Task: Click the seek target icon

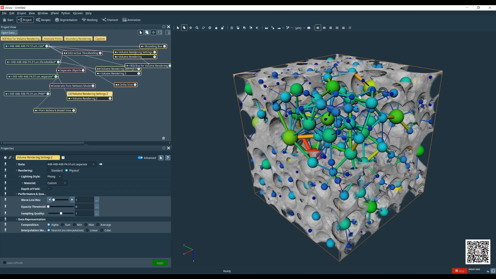Action: coord(210,28)
